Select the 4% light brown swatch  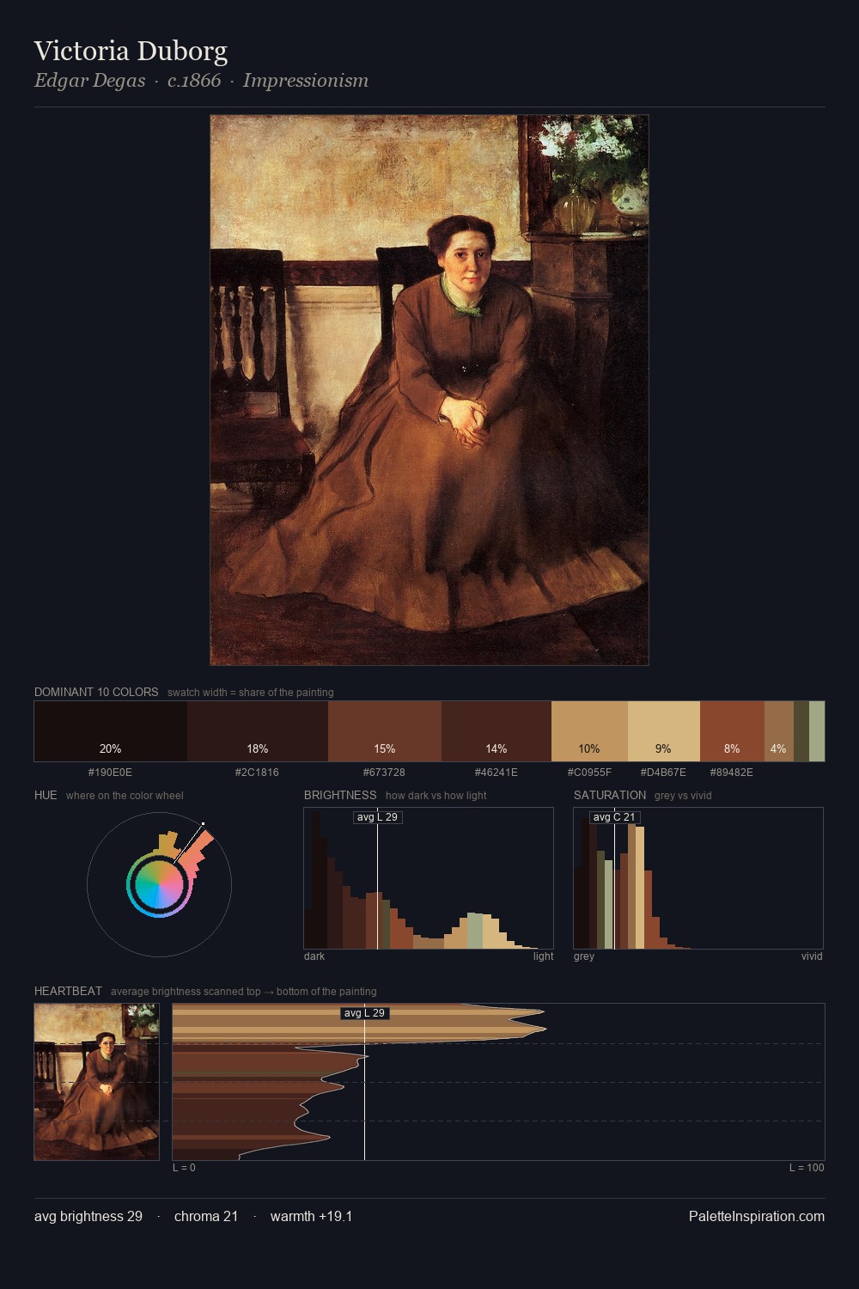779,731
